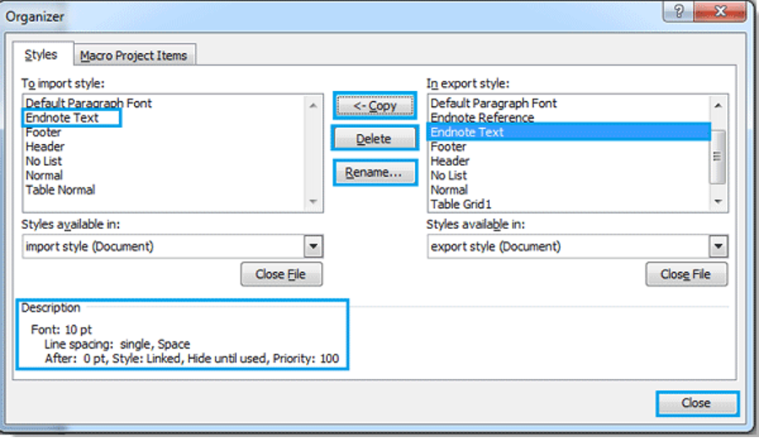Screen dimensions: 759x438
Task: Select Footer in import style list
Action: (43, 132)
